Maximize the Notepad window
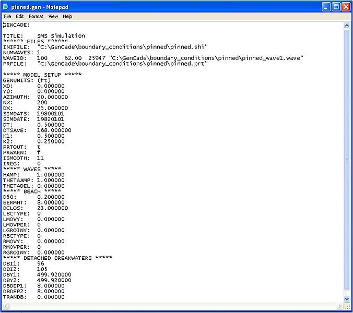This screenshot has width=353, height=313. 336,7
